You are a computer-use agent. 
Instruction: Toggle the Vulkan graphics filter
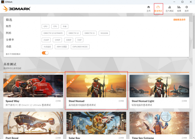pos(104,33)
